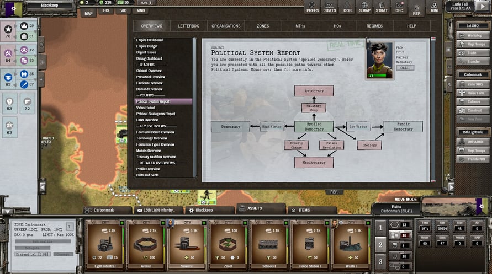Switch to the REGIMES tab
492x274 pixels.
tap(374, 26)
